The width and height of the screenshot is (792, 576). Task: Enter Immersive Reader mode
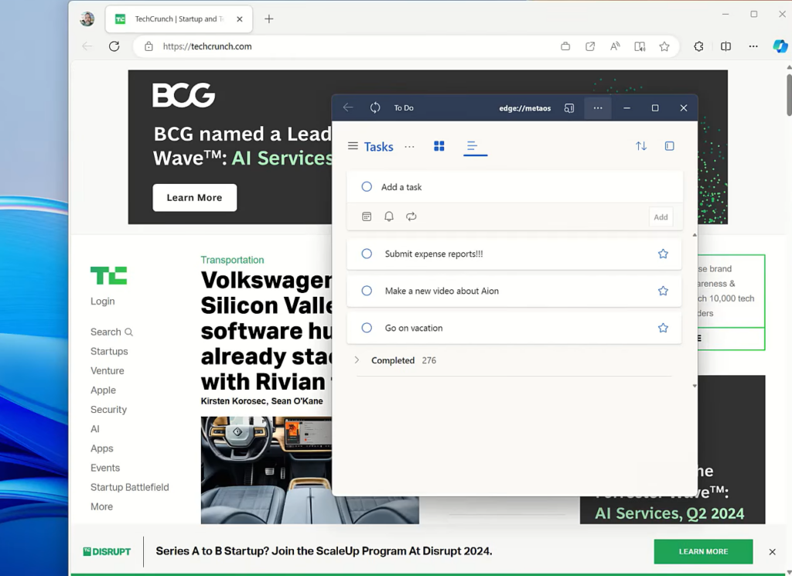point(640,46)
